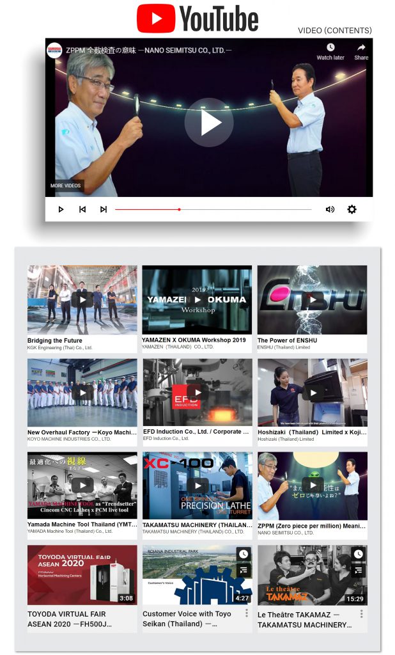Click watch later icon on Customer Voice thumbnail

[x=244, y=554]
